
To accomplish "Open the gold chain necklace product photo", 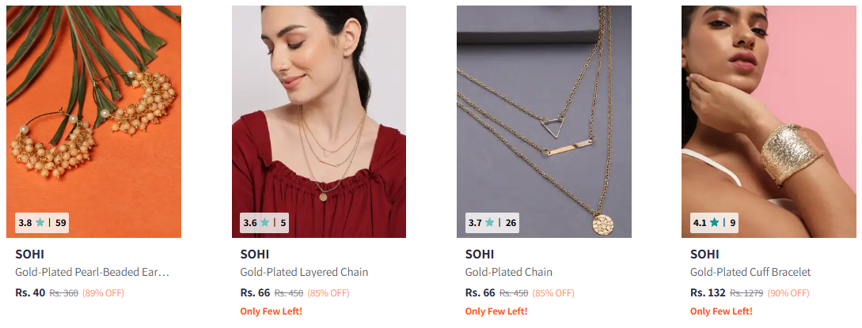I will point(544,121).
